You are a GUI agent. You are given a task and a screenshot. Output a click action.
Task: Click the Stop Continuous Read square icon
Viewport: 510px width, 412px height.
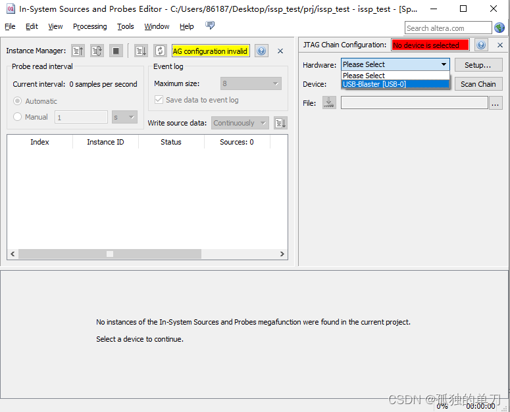click(116, 51)
